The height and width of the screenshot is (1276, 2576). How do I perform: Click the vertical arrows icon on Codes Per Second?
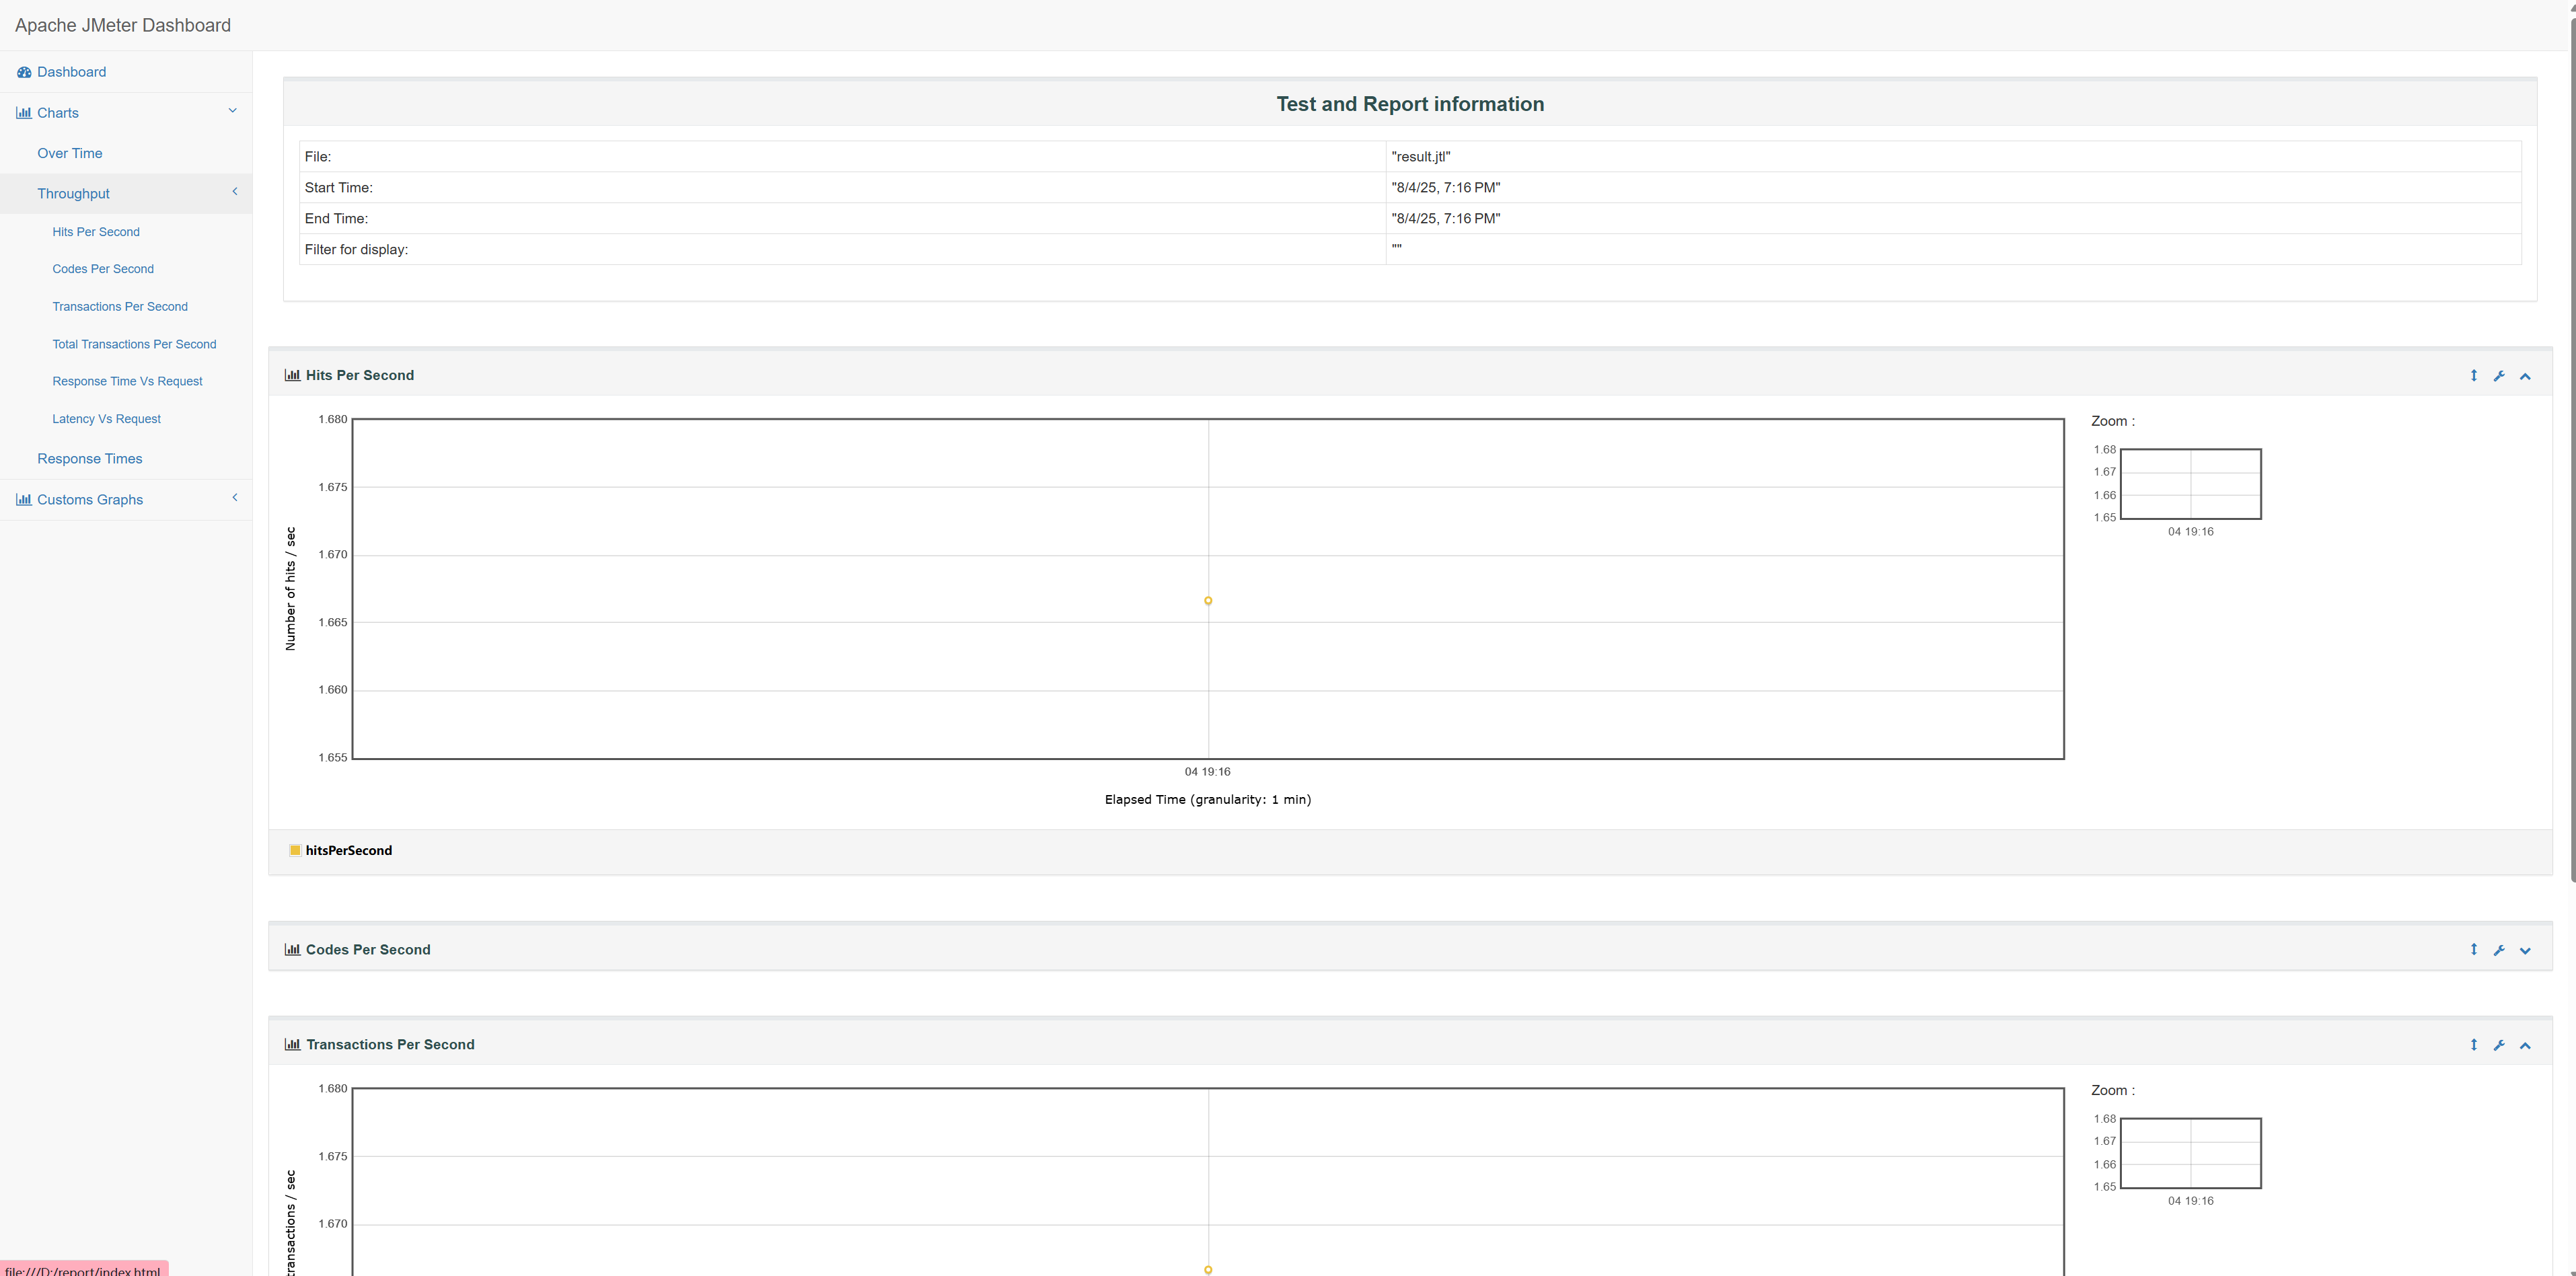point(2474,950)
